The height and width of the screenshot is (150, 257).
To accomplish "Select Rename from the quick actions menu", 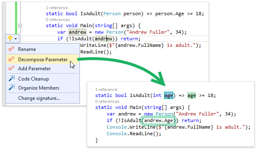I will coord(42,49).
